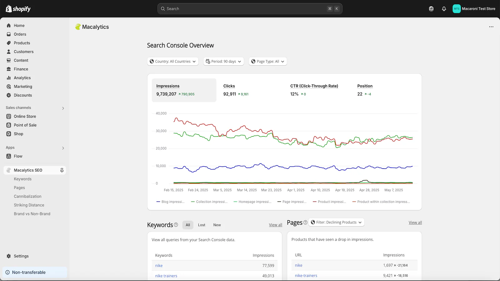Click View all link for Pages
Screen dimensions: 500x281
pos(415,223)
